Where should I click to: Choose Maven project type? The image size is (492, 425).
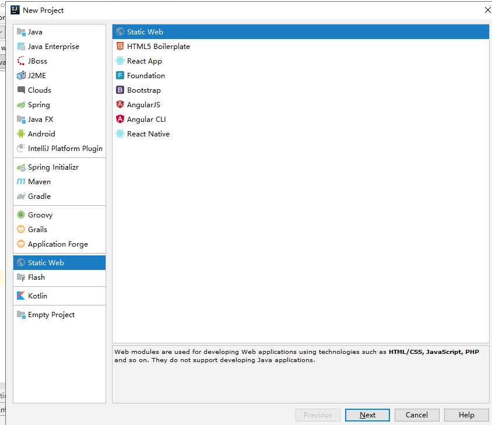(x=59, y=182)
